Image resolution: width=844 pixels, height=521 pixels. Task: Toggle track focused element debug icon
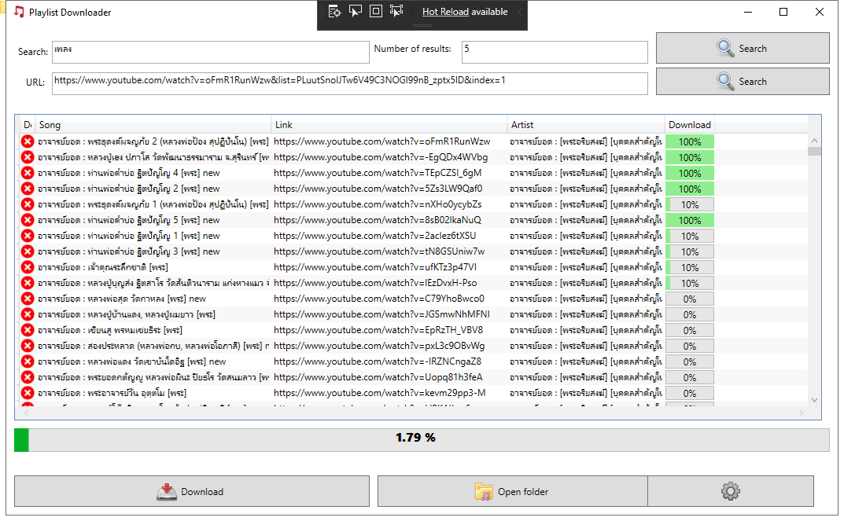(396, 11)
